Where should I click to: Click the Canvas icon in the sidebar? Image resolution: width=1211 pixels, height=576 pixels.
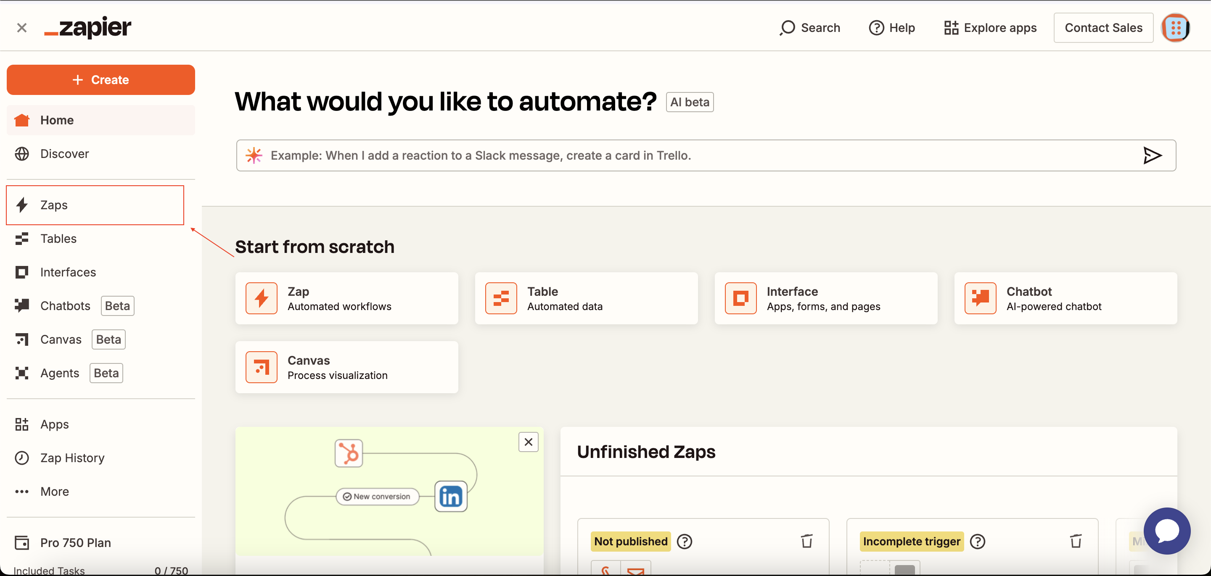[21, 339]
